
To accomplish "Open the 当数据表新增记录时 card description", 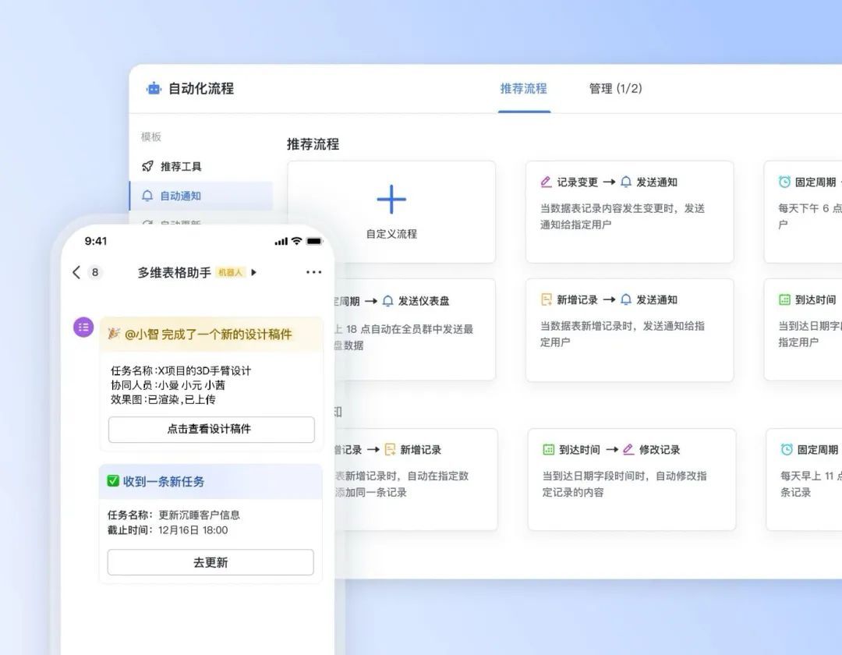I will [x=622, y=334].
